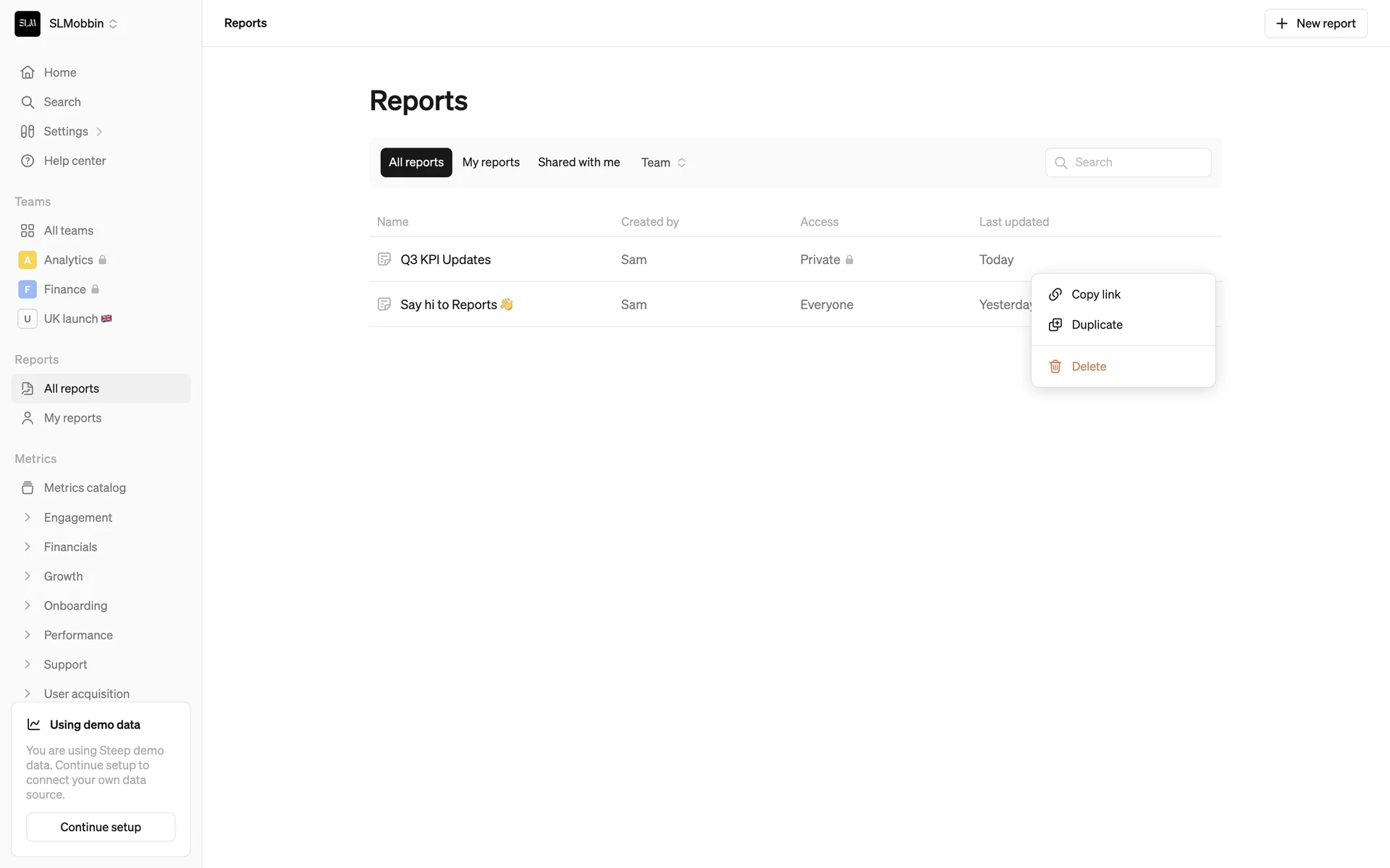Click the SLMobbin workspace logo
Screen dimensions: 1390x868
(x=28, y=23)
